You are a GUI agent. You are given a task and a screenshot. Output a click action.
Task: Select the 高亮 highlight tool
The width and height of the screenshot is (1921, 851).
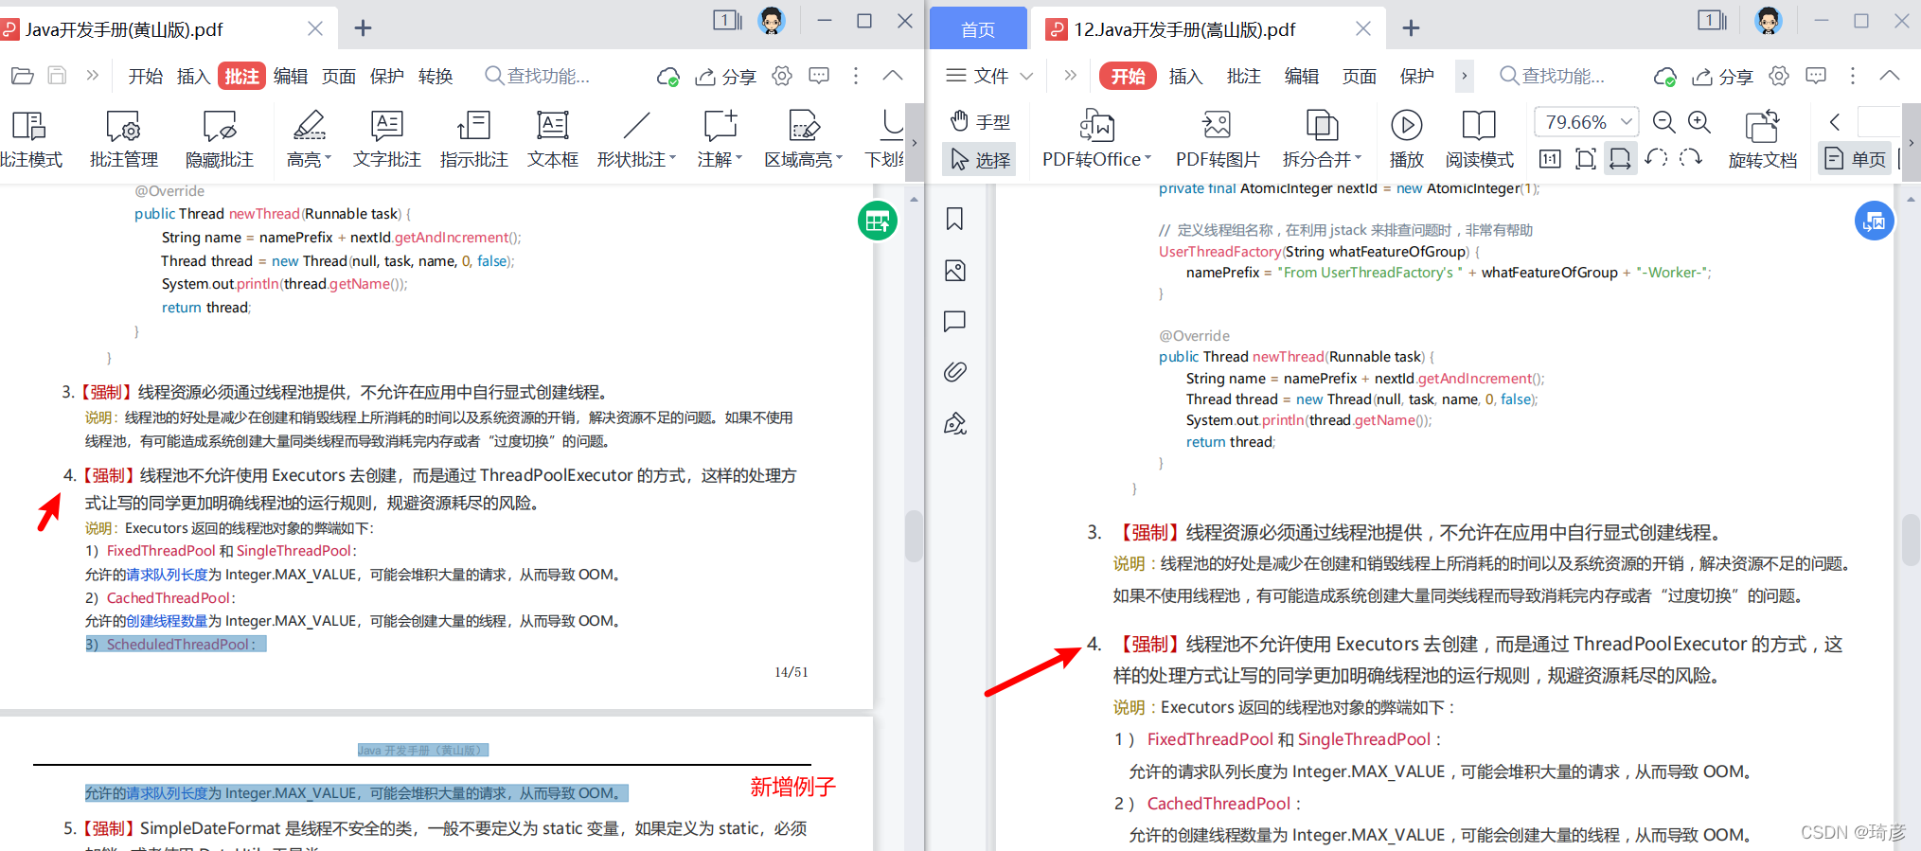pyautogui.click(x=309, y=139)
